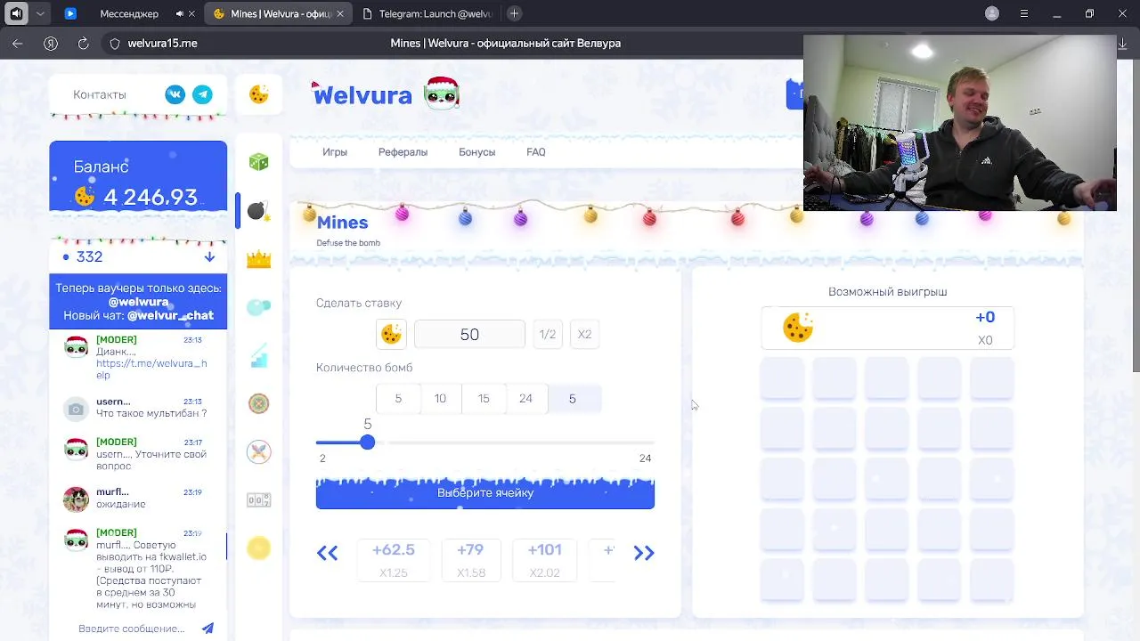Screen dimensions: 1140x641
Task: Open the slots counter game icon
Action: point(258,500)
